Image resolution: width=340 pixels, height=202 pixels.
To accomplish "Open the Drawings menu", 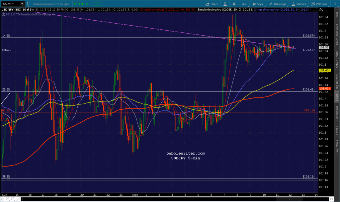I will pos(278,4).
